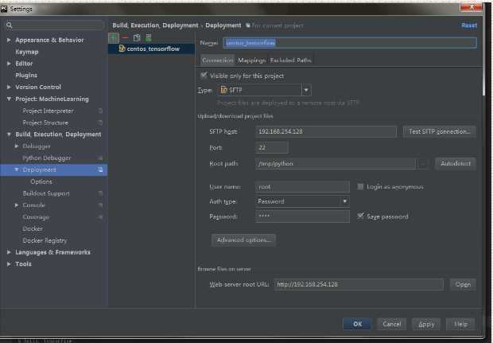Click the Web server root URL field

(359, 284)
